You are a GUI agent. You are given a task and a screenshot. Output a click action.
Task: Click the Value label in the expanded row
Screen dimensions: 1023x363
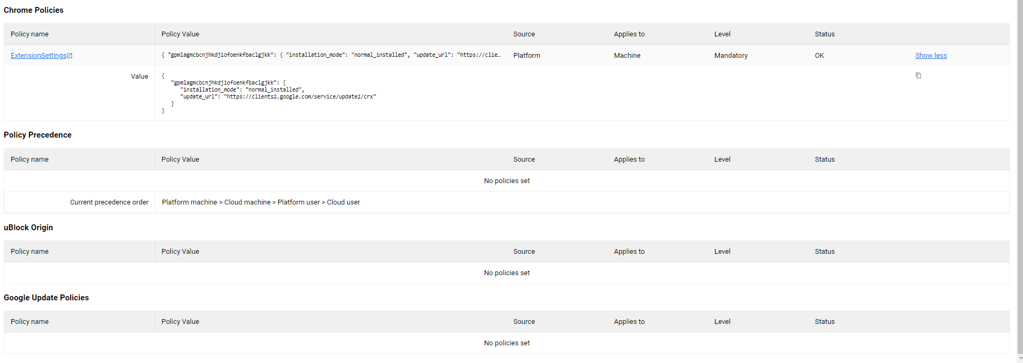point(139,77)
